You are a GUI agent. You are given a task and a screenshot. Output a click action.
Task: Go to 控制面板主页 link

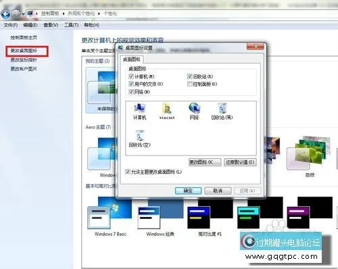click(x=24, y=38)
